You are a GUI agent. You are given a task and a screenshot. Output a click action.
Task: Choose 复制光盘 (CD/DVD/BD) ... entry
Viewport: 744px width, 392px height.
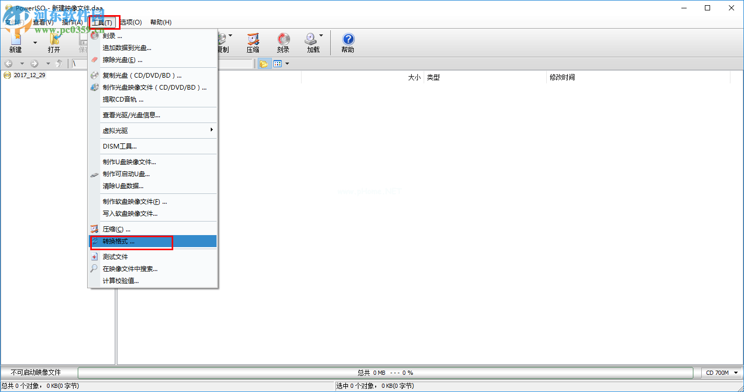pyautogui.click(x=152, y=76)
